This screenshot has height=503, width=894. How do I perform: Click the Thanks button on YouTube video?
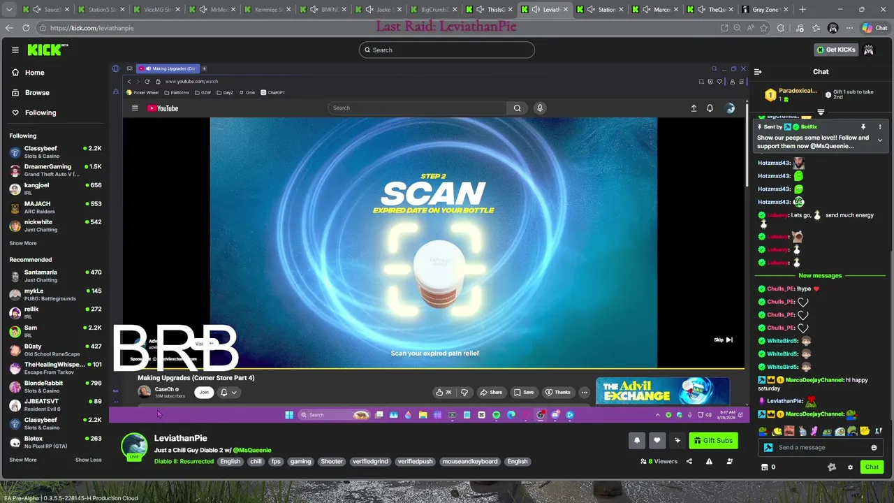click(558, 392)
